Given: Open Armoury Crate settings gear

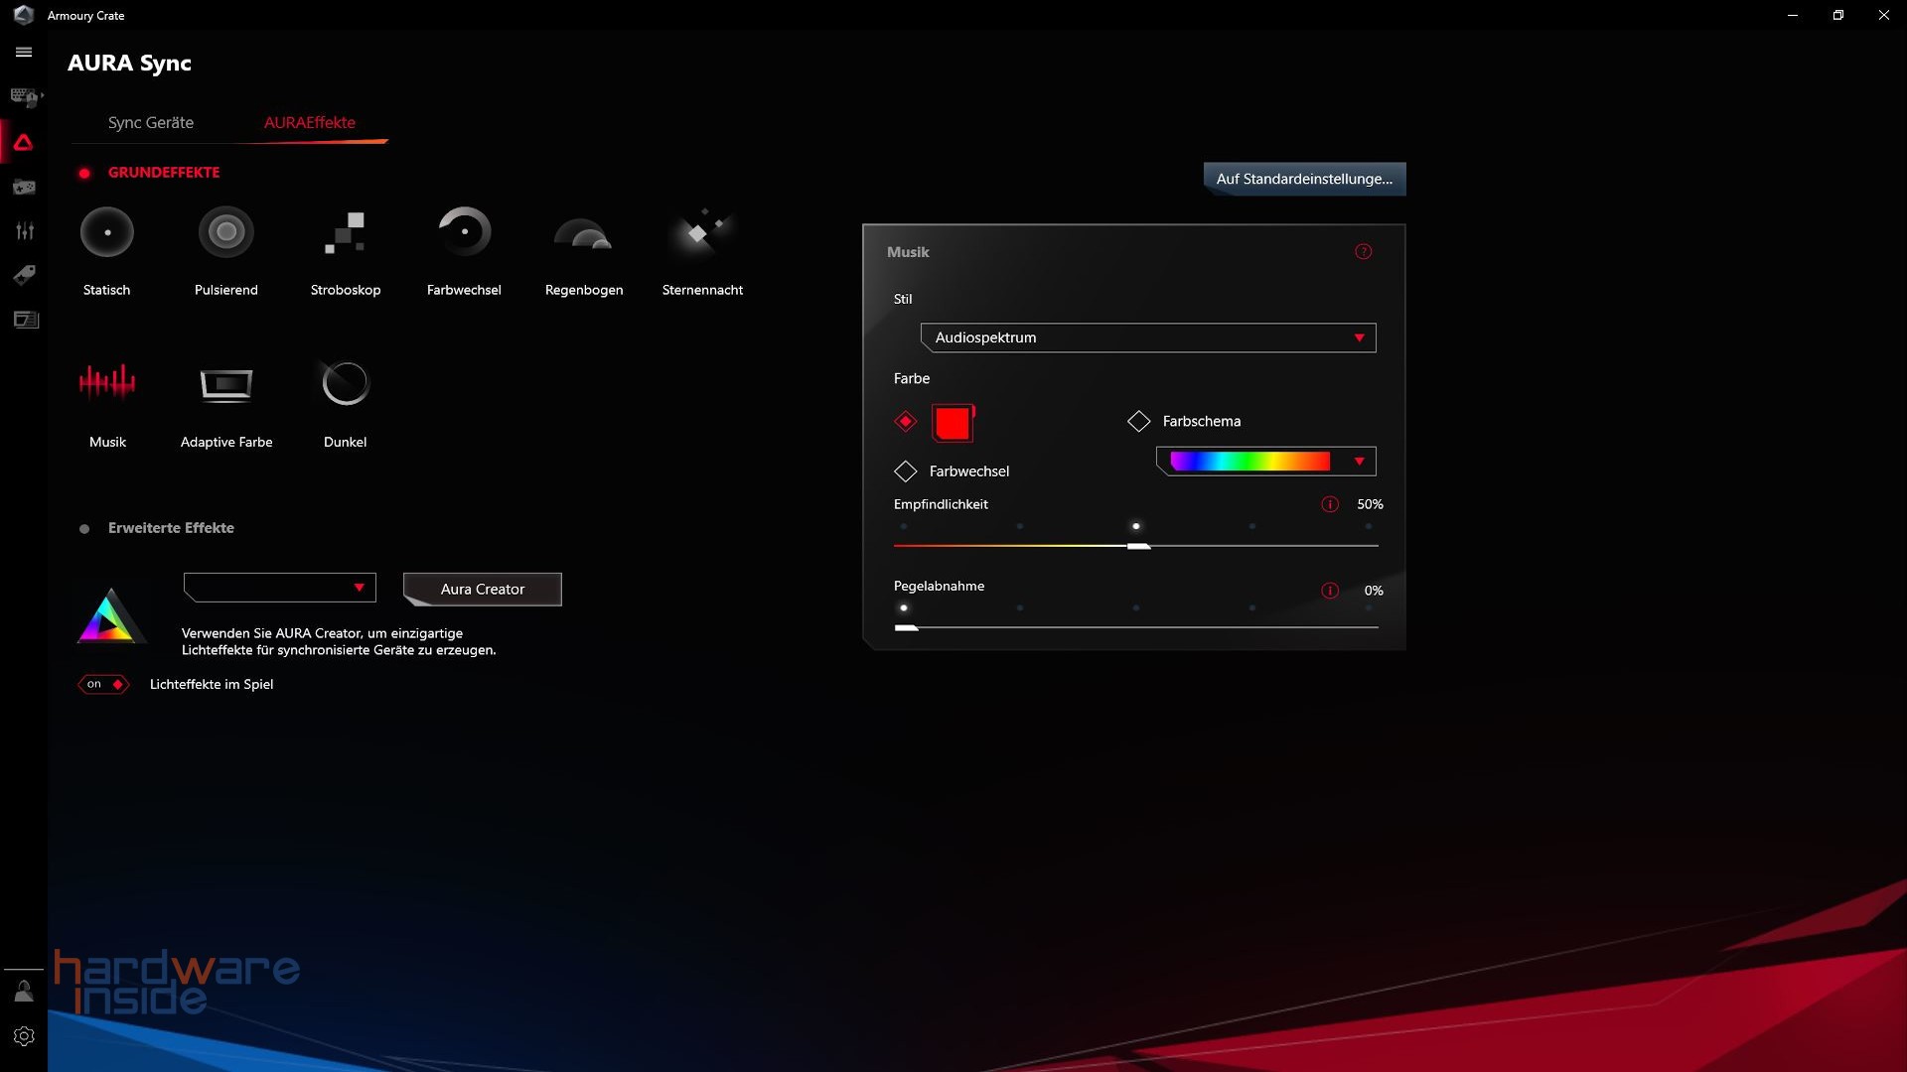Looking at the screenshot, I should [x=24, y=1035].
